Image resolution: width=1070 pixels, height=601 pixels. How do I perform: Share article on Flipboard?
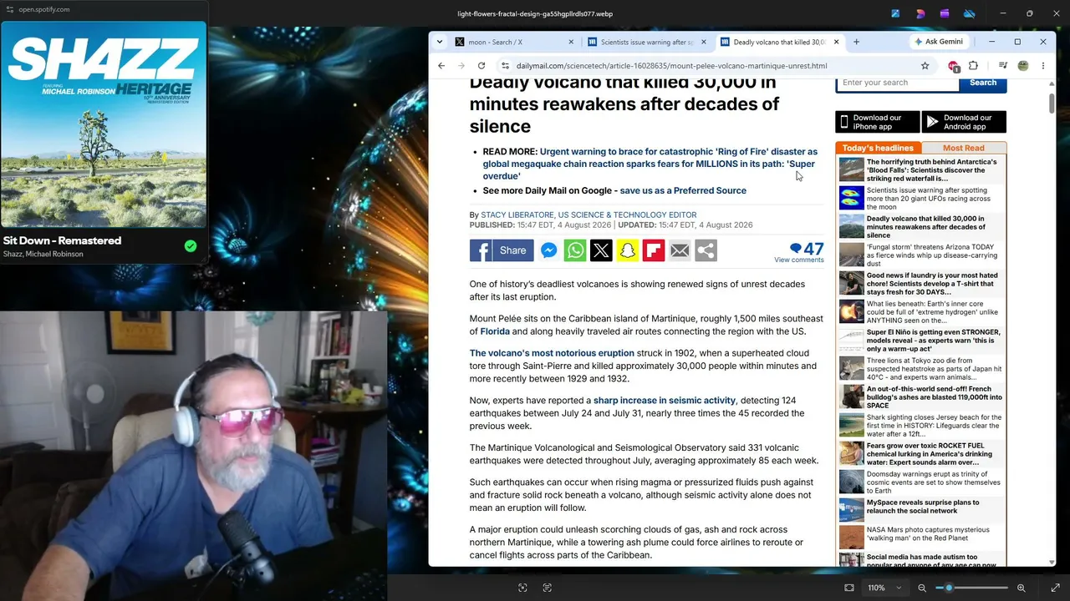point(654,250)
